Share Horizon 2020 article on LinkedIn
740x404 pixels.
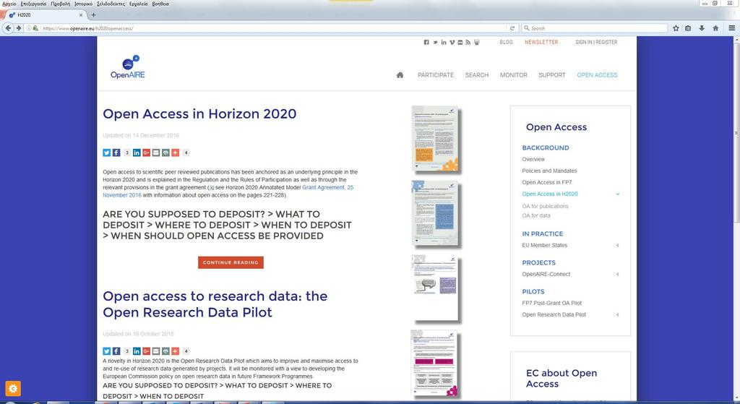tap(137, 152)
